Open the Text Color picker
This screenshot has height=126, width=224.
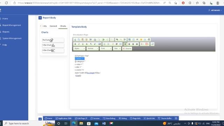pyautogui.click(x=142, y=44)
